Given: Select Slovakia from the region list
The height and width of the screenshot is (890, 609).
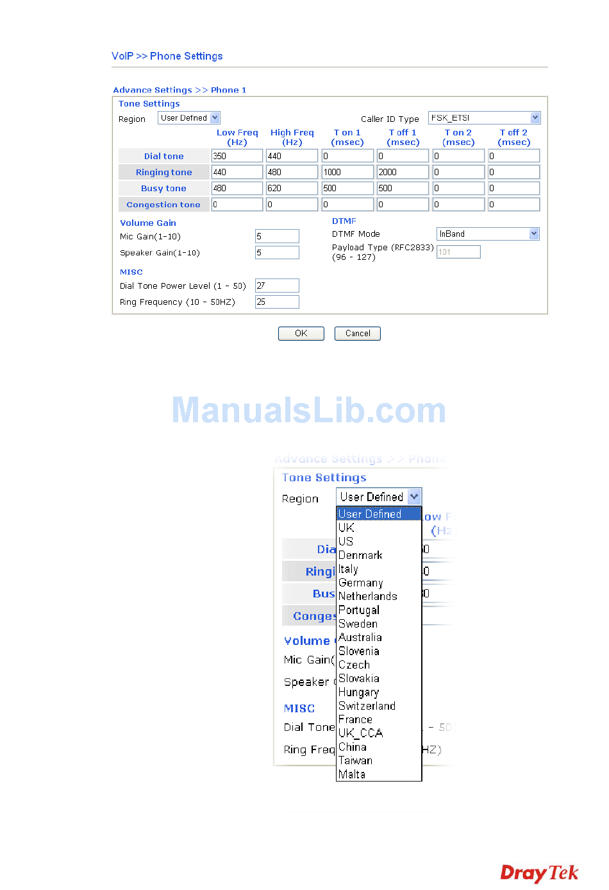Looking at the screenshot, I should click(379, 678).
